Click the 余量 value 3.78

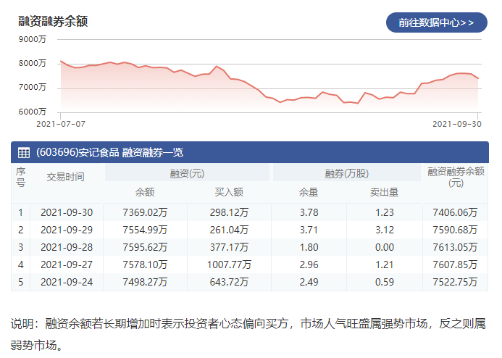pyautogui.click(x=309, y=212)
